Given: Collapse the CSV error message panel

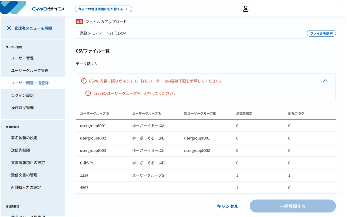Looking at the screenshot, I should 325,81.
